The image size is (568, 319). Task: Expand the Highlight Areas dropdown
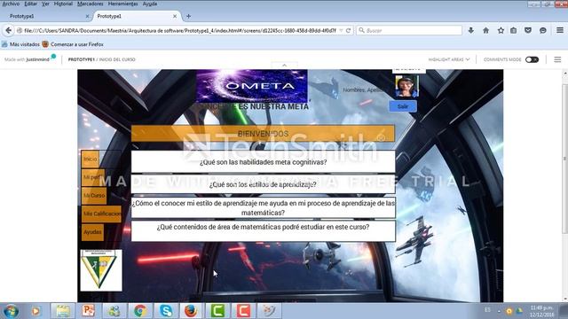click(449, 59)
